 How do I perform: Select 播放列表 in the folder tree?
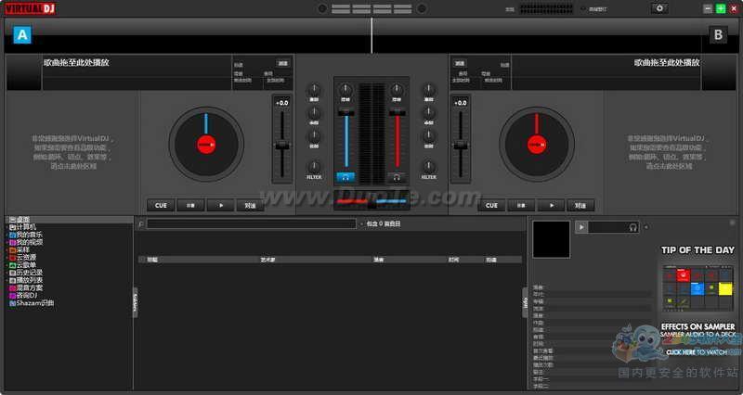click(27, 280)
